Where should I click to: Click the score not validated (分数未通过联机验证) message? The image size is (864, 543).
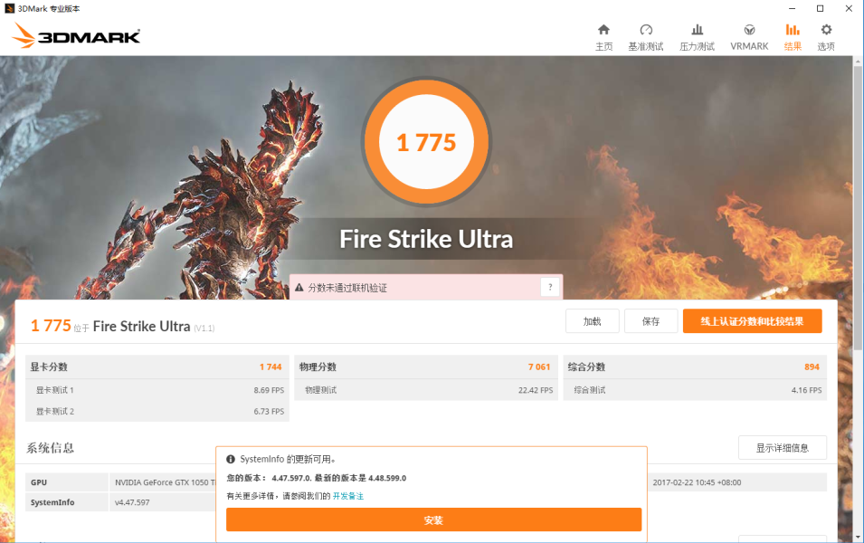coord(347,288)
